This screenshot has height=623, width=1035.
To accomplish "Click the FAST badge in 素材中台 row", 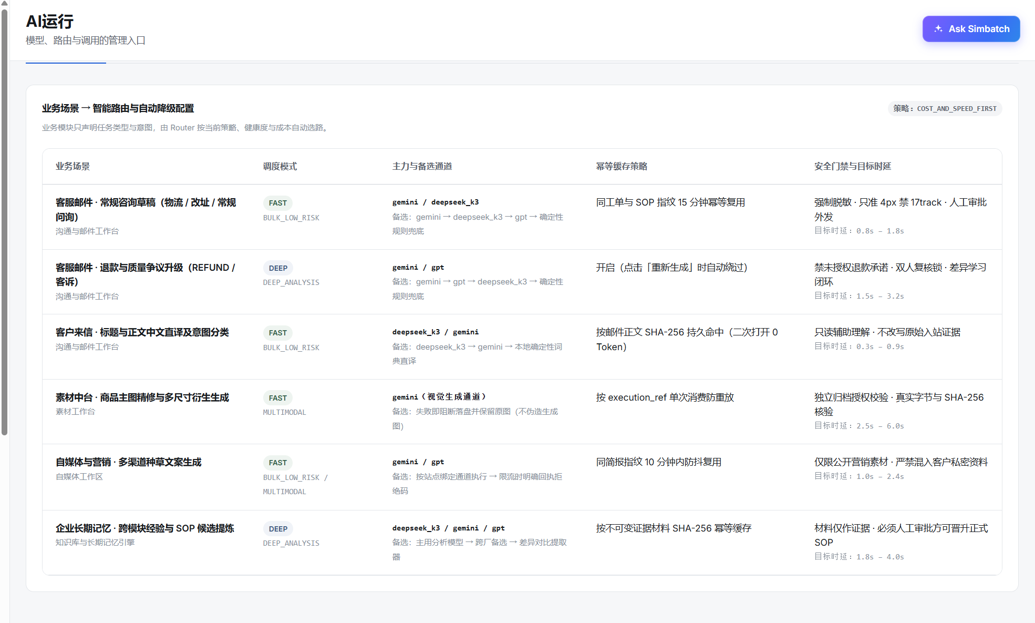I will pos(278,398).
